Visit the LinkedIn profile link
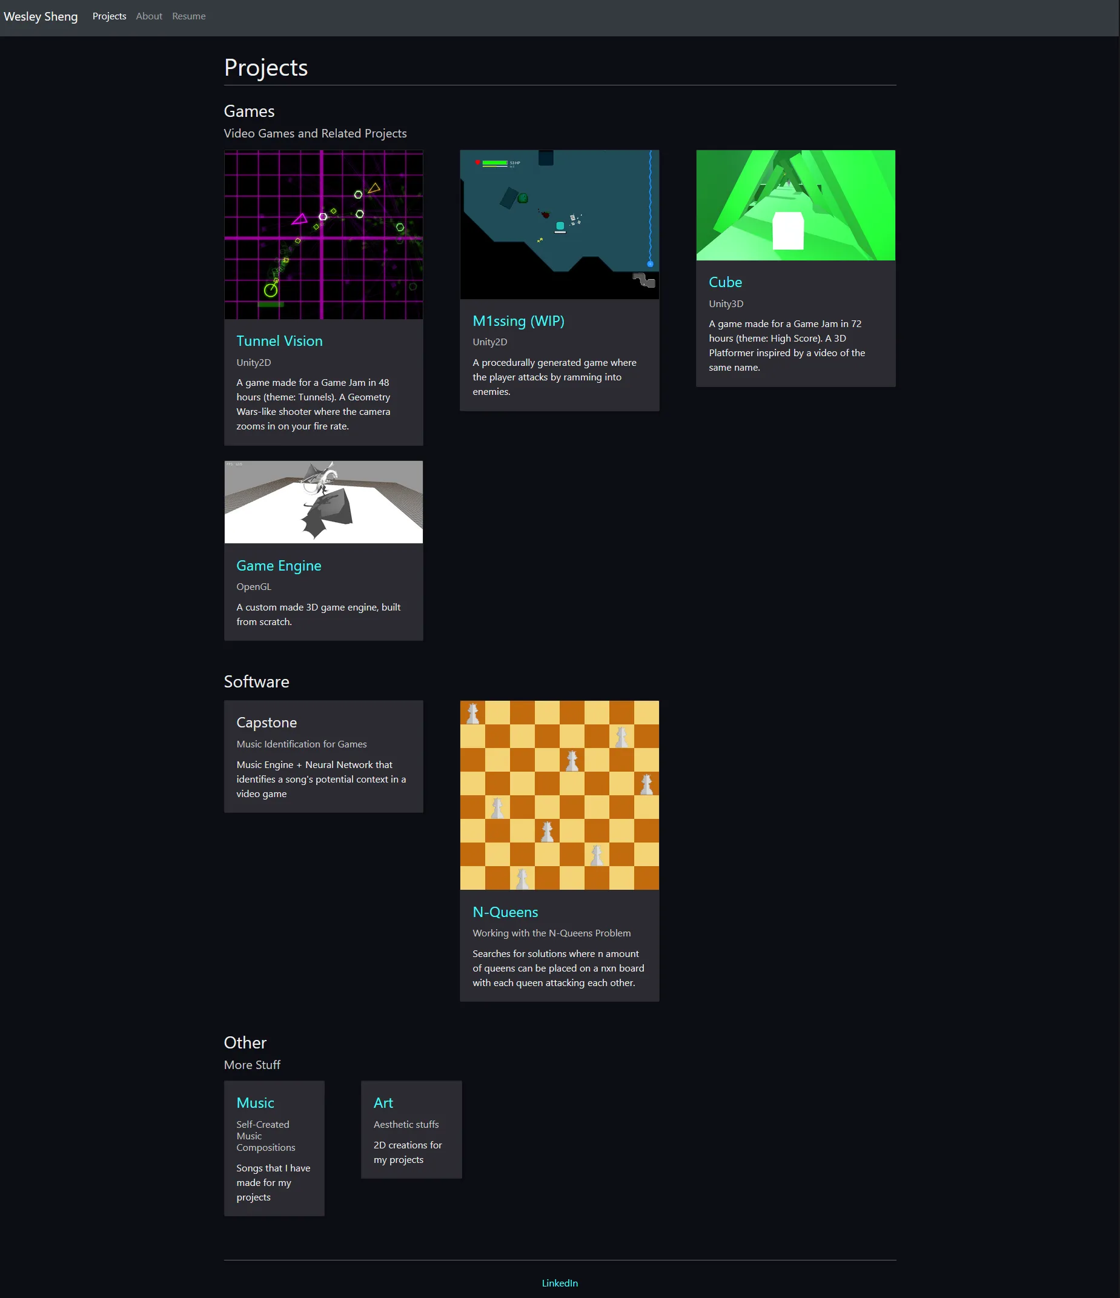Image resolution: width=1120 pixels, height=1298 pixels. click(x=559, y=1282)
